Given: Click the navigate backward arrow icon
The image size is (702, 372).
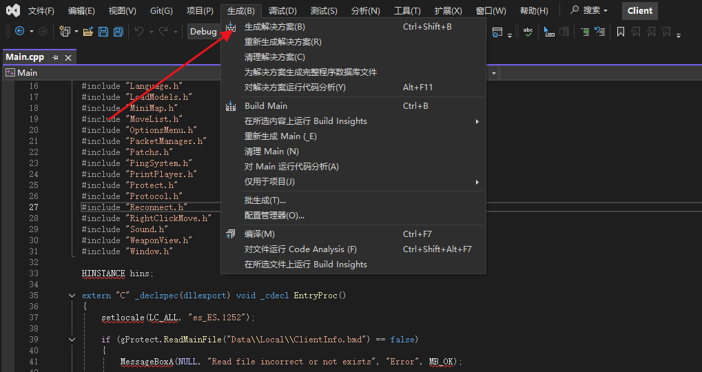Looking at the screenshot, I should click(19, 32).
